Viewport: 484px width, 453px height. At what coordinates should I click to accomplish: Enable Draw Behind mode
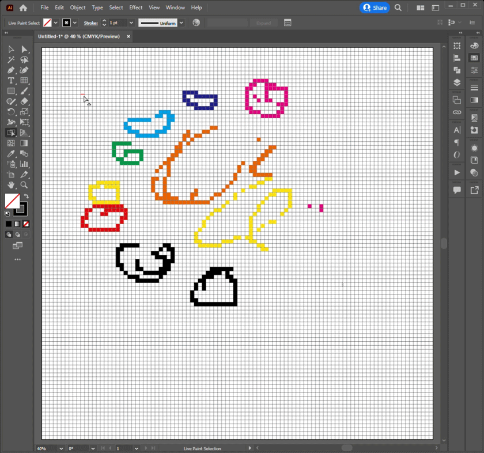17,235
